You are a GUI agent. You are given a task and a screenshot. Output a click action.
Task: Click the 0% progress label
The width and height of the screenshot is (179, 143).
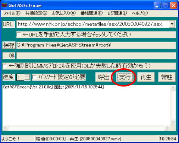(9, 56)
